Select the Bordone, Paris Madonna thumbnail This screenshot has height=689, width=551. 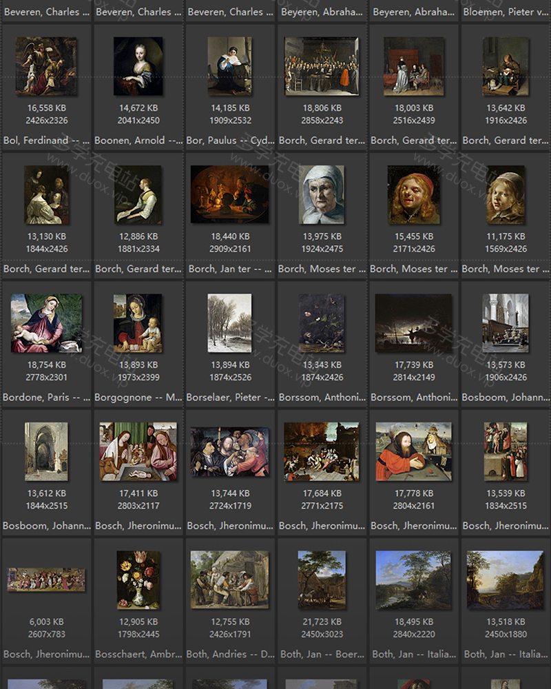pos(46,323)
